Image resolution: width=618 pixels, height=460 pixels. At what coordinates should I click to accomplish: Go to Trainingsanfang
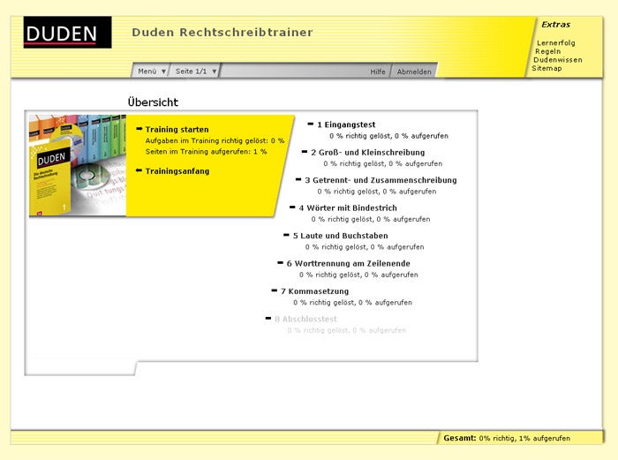177,171
